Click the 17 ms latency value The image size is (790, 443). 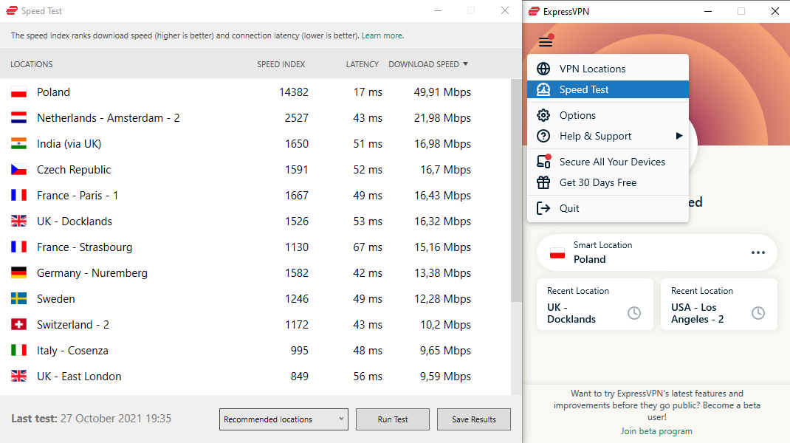(x=368, y=92)
